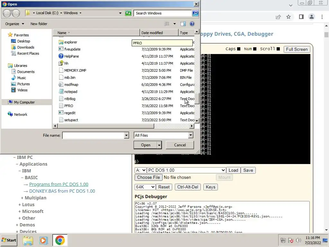329x247 pixels.
Task: Click the Back arrow in Open dialog
Action: 7,13
